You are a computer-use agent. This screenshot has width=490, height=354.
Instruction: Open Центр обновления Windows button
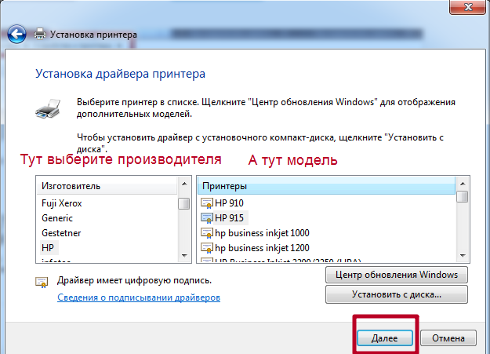pos(397,275)
